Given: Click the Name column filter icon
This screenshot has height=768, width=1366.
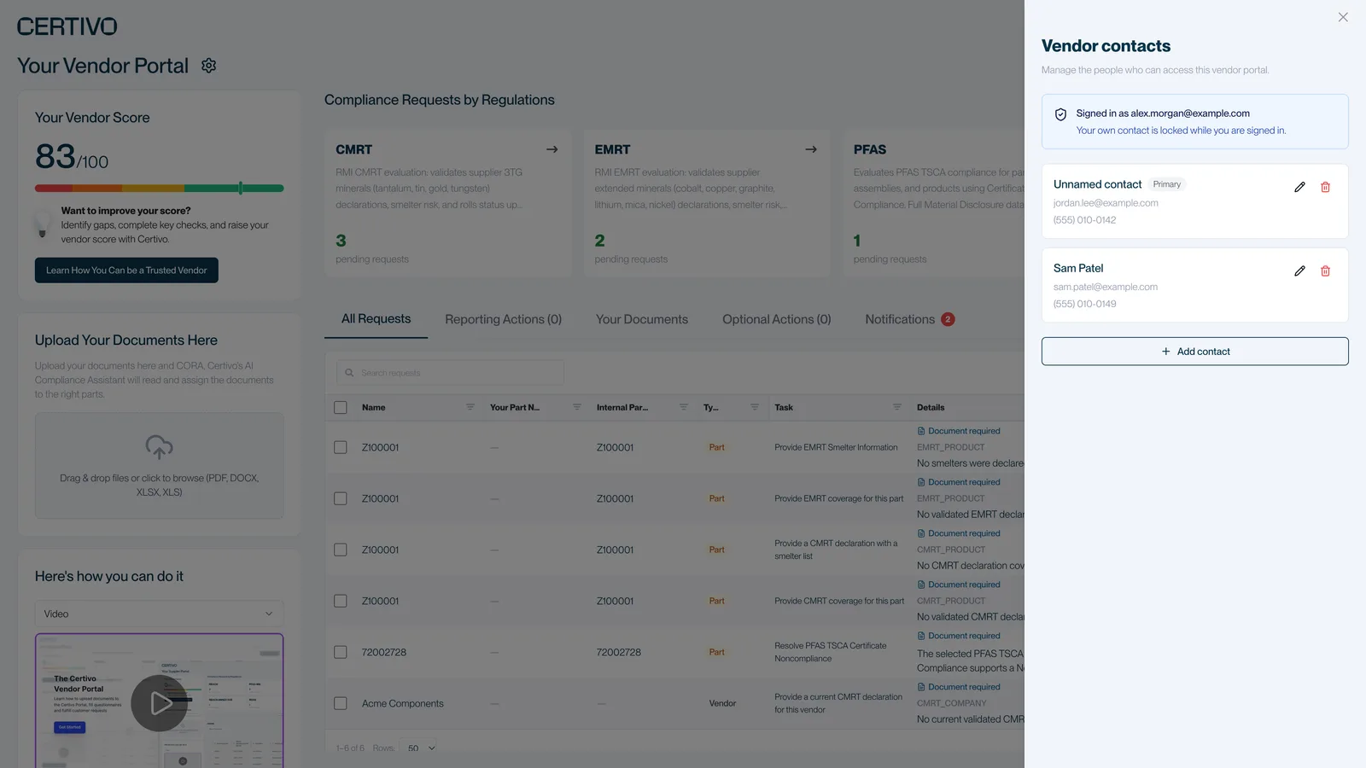Looking at the screenshot, I should coord(470,407).
